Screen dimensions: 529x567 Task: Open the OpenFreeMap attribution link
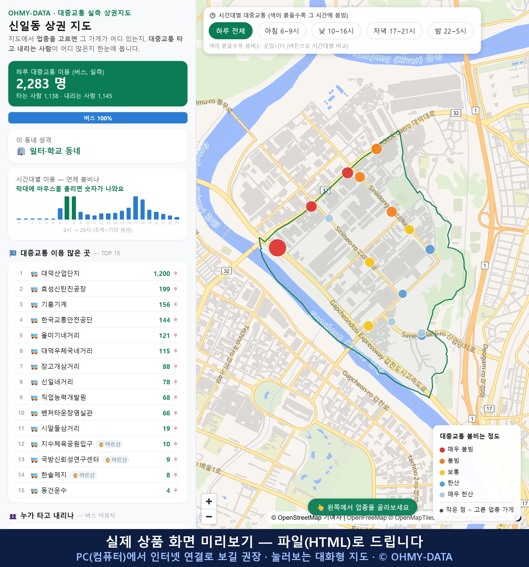pyautogui.click(x=367, y=518)
